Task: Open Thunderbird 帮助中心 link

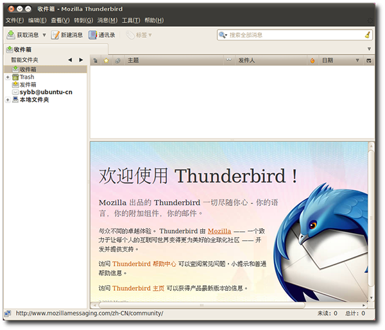Action: (x=144, y=264)
